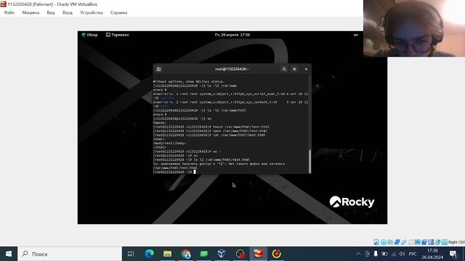465x261 pixels.
Task: Open the Windows Start menu
Action: [x=9, y=254]
